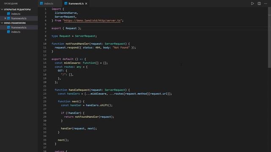Close framework.ts in open editors list
Image resolution: width=271 pixels, height=152 pixels.
[5, 18]
